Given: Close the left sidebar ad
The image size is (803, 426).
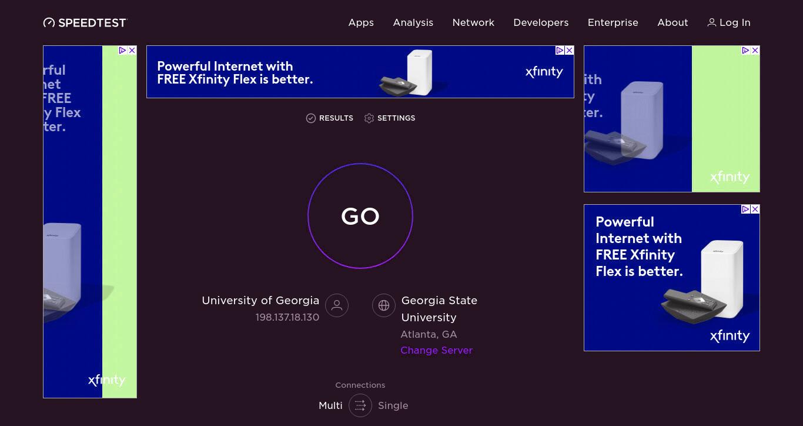Looking at the screenshot, I should click(x=132, y=51).
